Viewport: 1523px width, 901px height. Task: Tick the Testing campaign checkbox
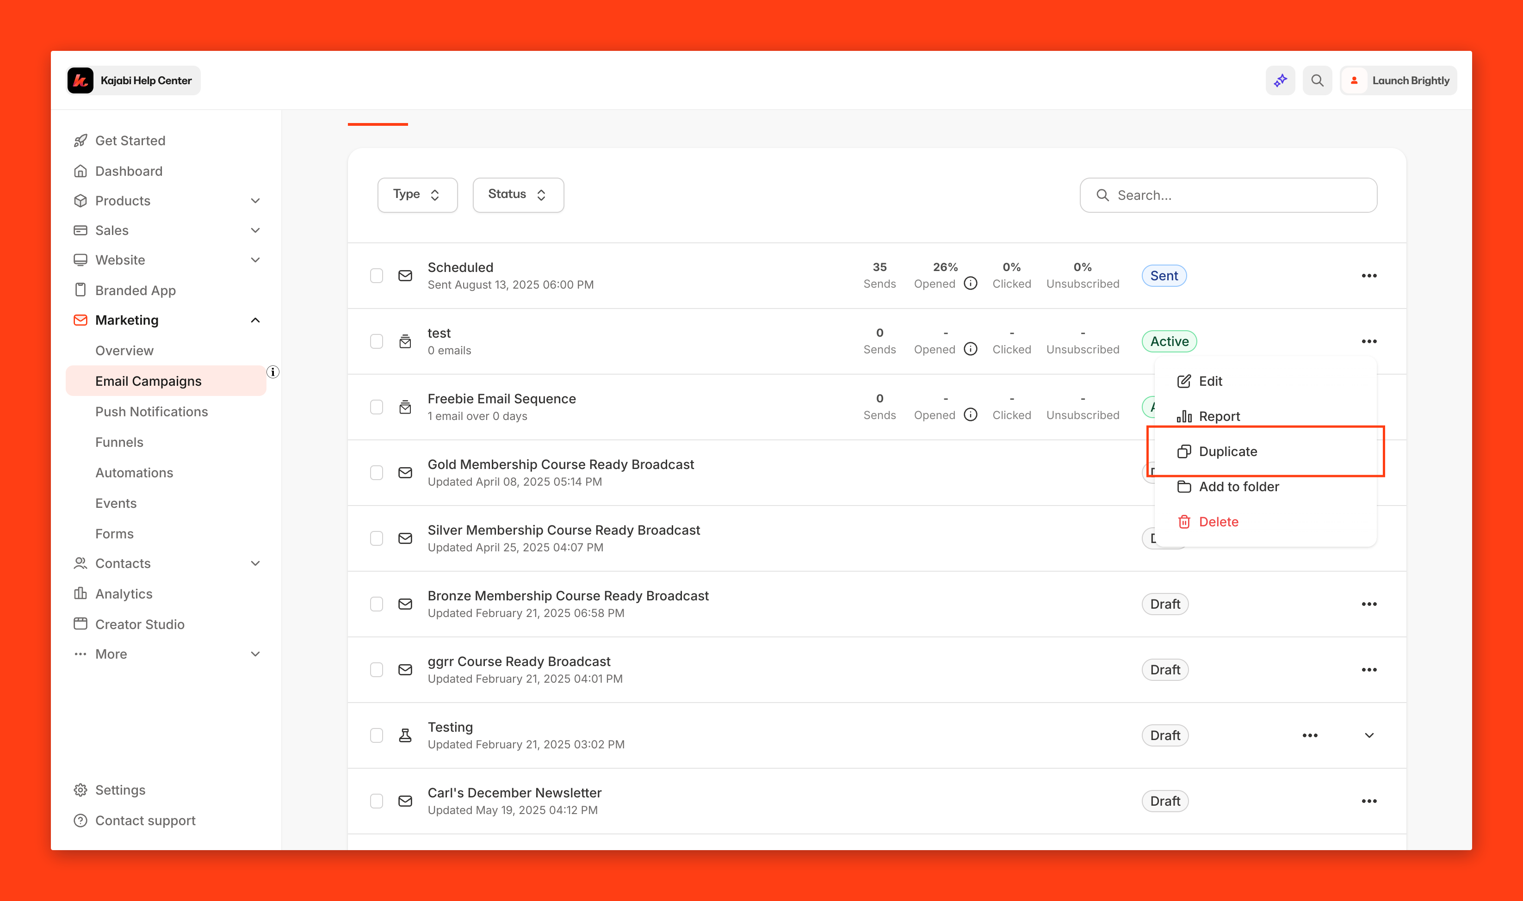click(377, 735)
